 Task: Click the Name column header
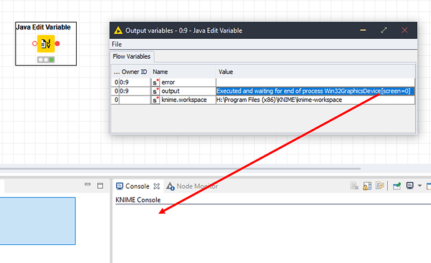pyautogui.click(x=161, y=72)
